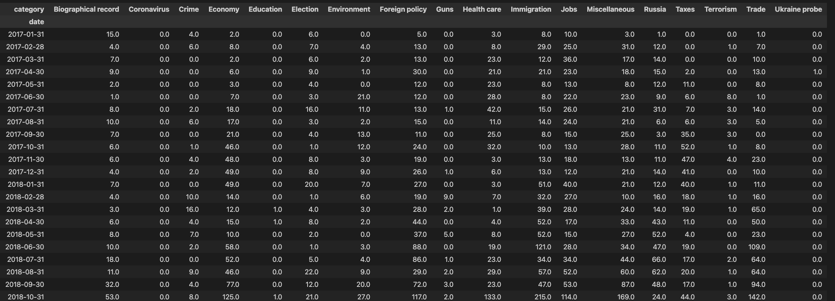The height and width of the screenshot is (301, 835).
Task: Click the Biographical record column header
Action: click(x=86, y=9)
